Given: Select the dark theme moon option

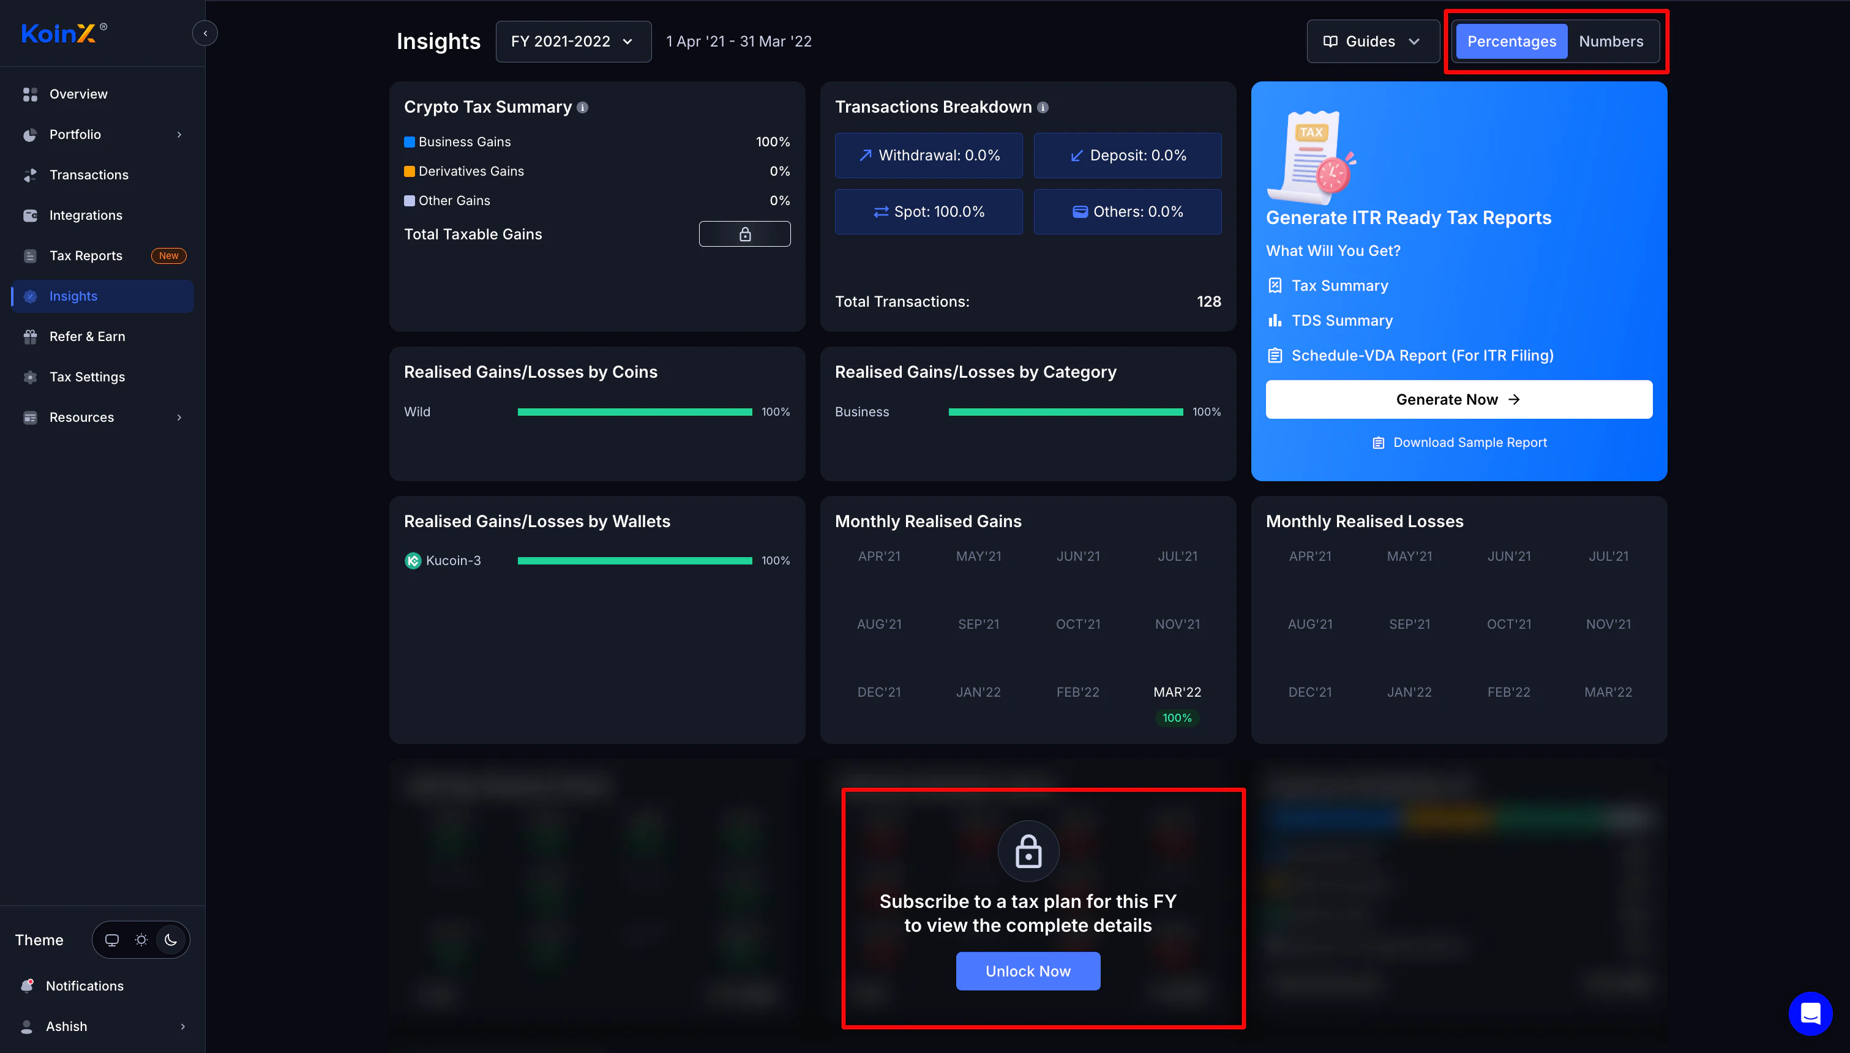Looking at the screenshot, I should click(171, 940).
